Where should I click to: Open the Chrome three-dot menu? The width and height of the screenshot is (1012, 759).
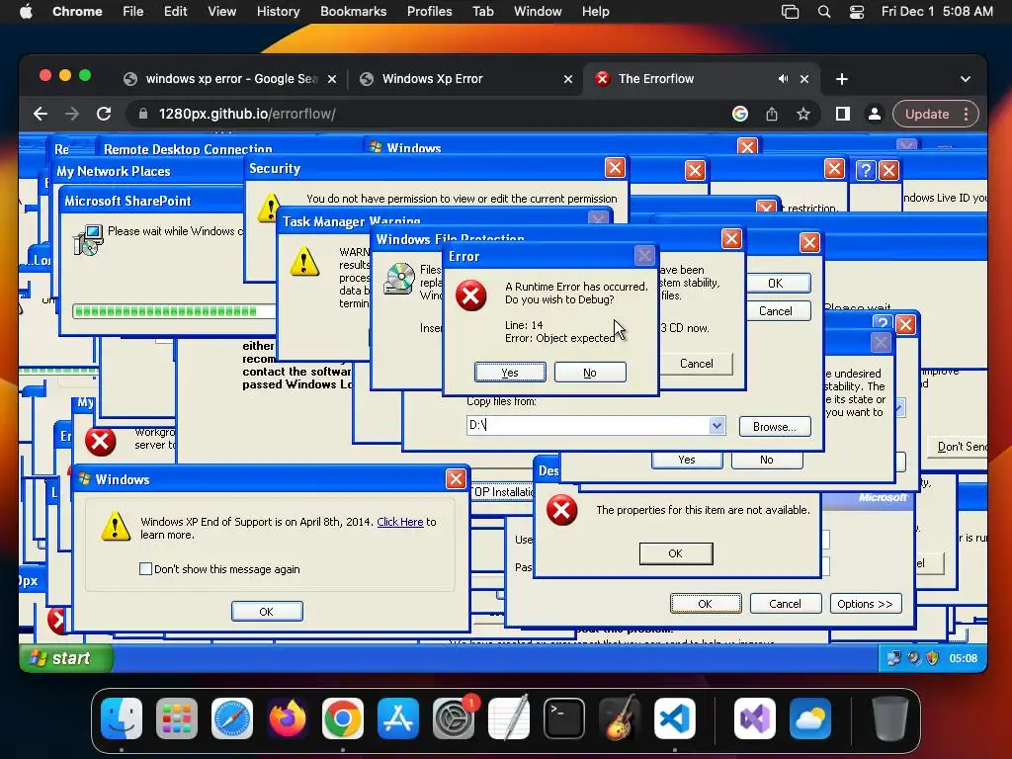point(967,115)
